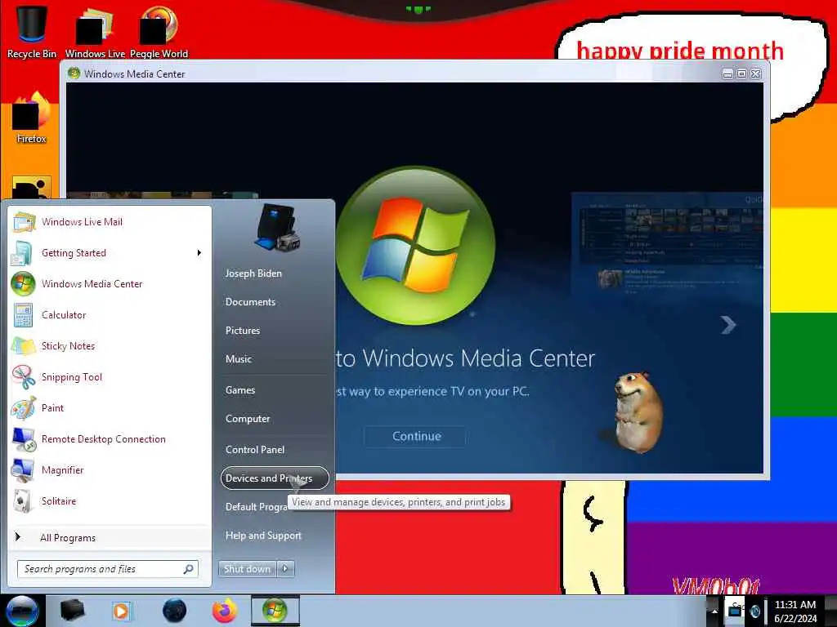Launch the Snipping Tool scissors icon

pos(23,377)
